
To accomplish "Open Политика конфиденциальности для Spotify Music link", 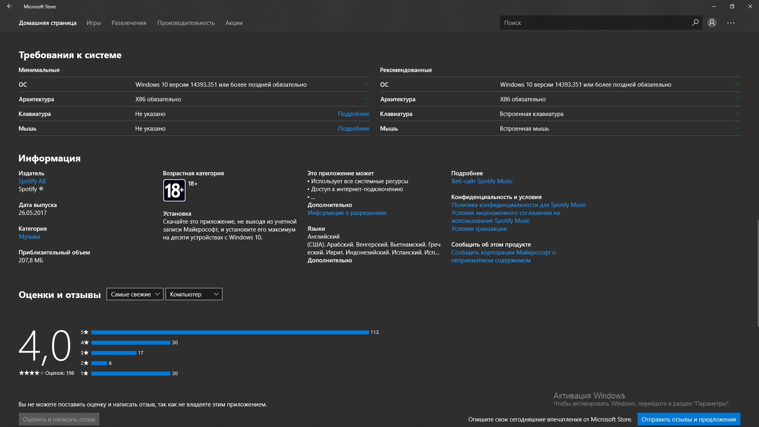I will [519, 205].
